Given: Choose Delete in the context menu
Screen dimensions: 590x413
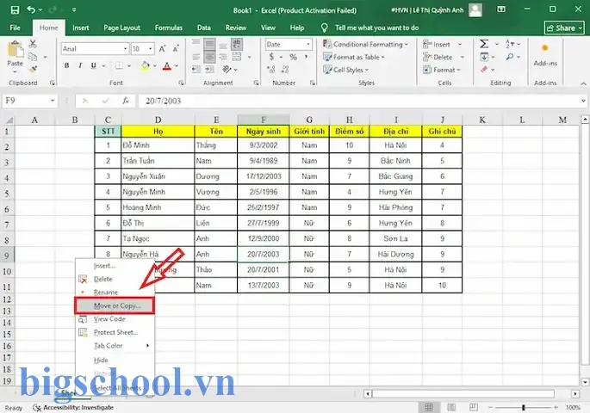Looking at the screenshot, I should pyautogui.click(x=115, y=279).
